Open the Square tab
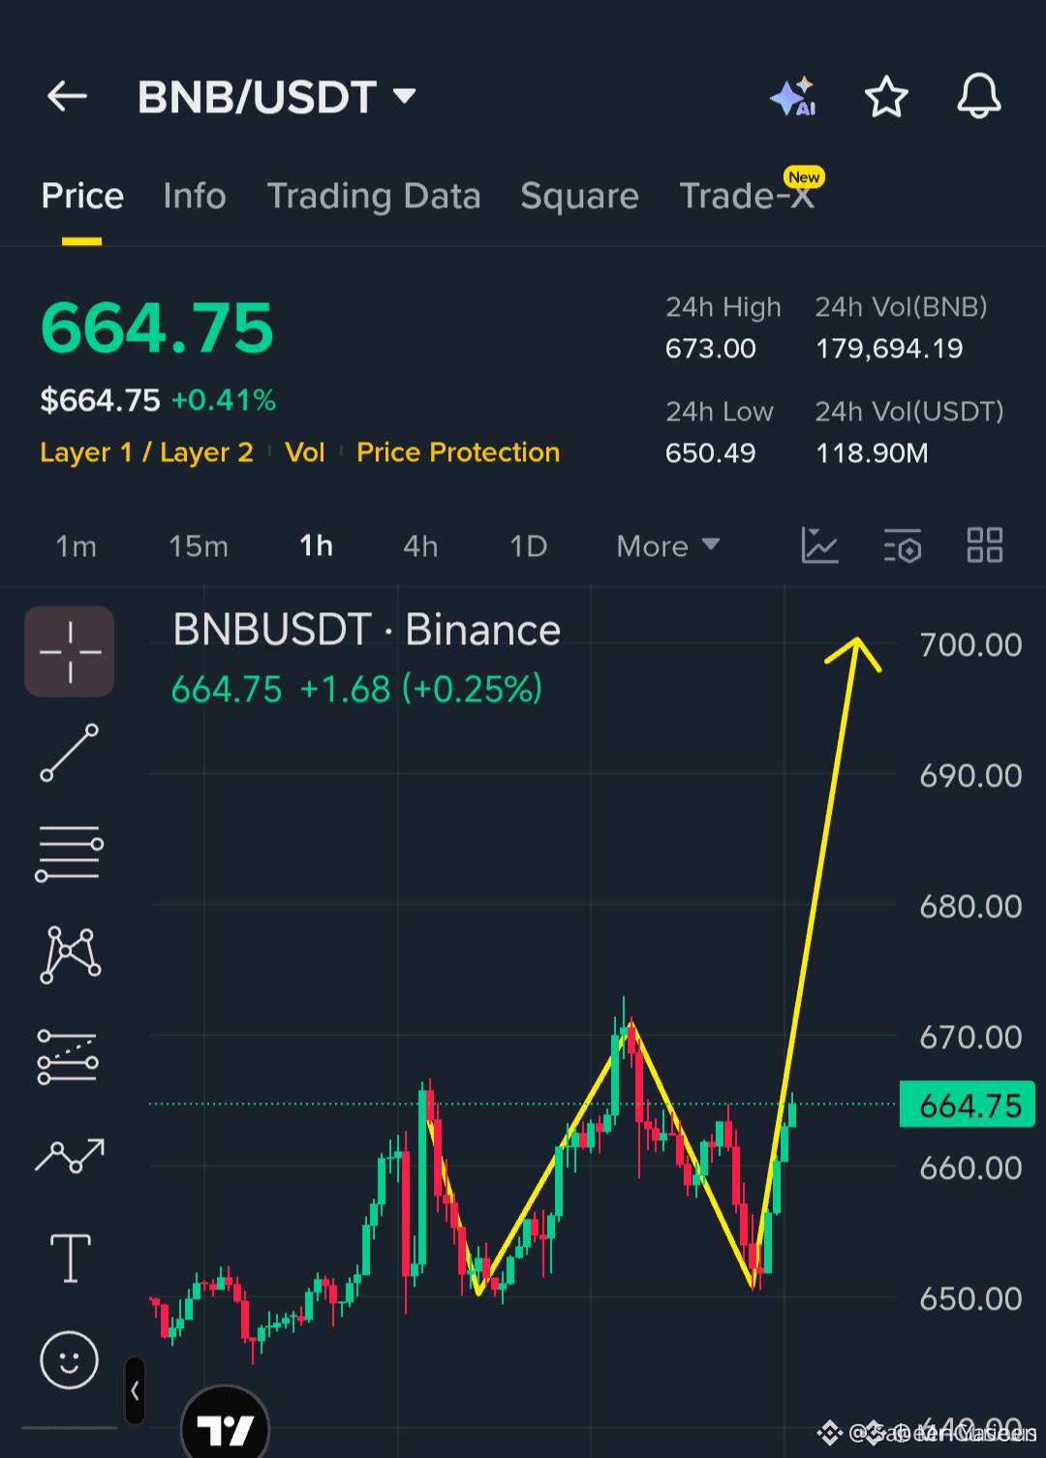This screenshot has width=1046, height=1458. pos(579,197)
